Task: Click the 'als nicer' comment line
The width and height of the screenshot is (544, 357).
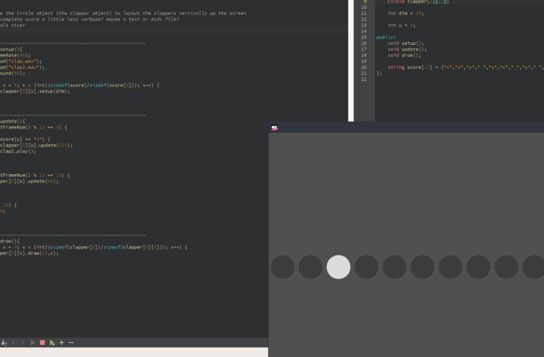Action: pyautogui.click(x=12, y=25)
